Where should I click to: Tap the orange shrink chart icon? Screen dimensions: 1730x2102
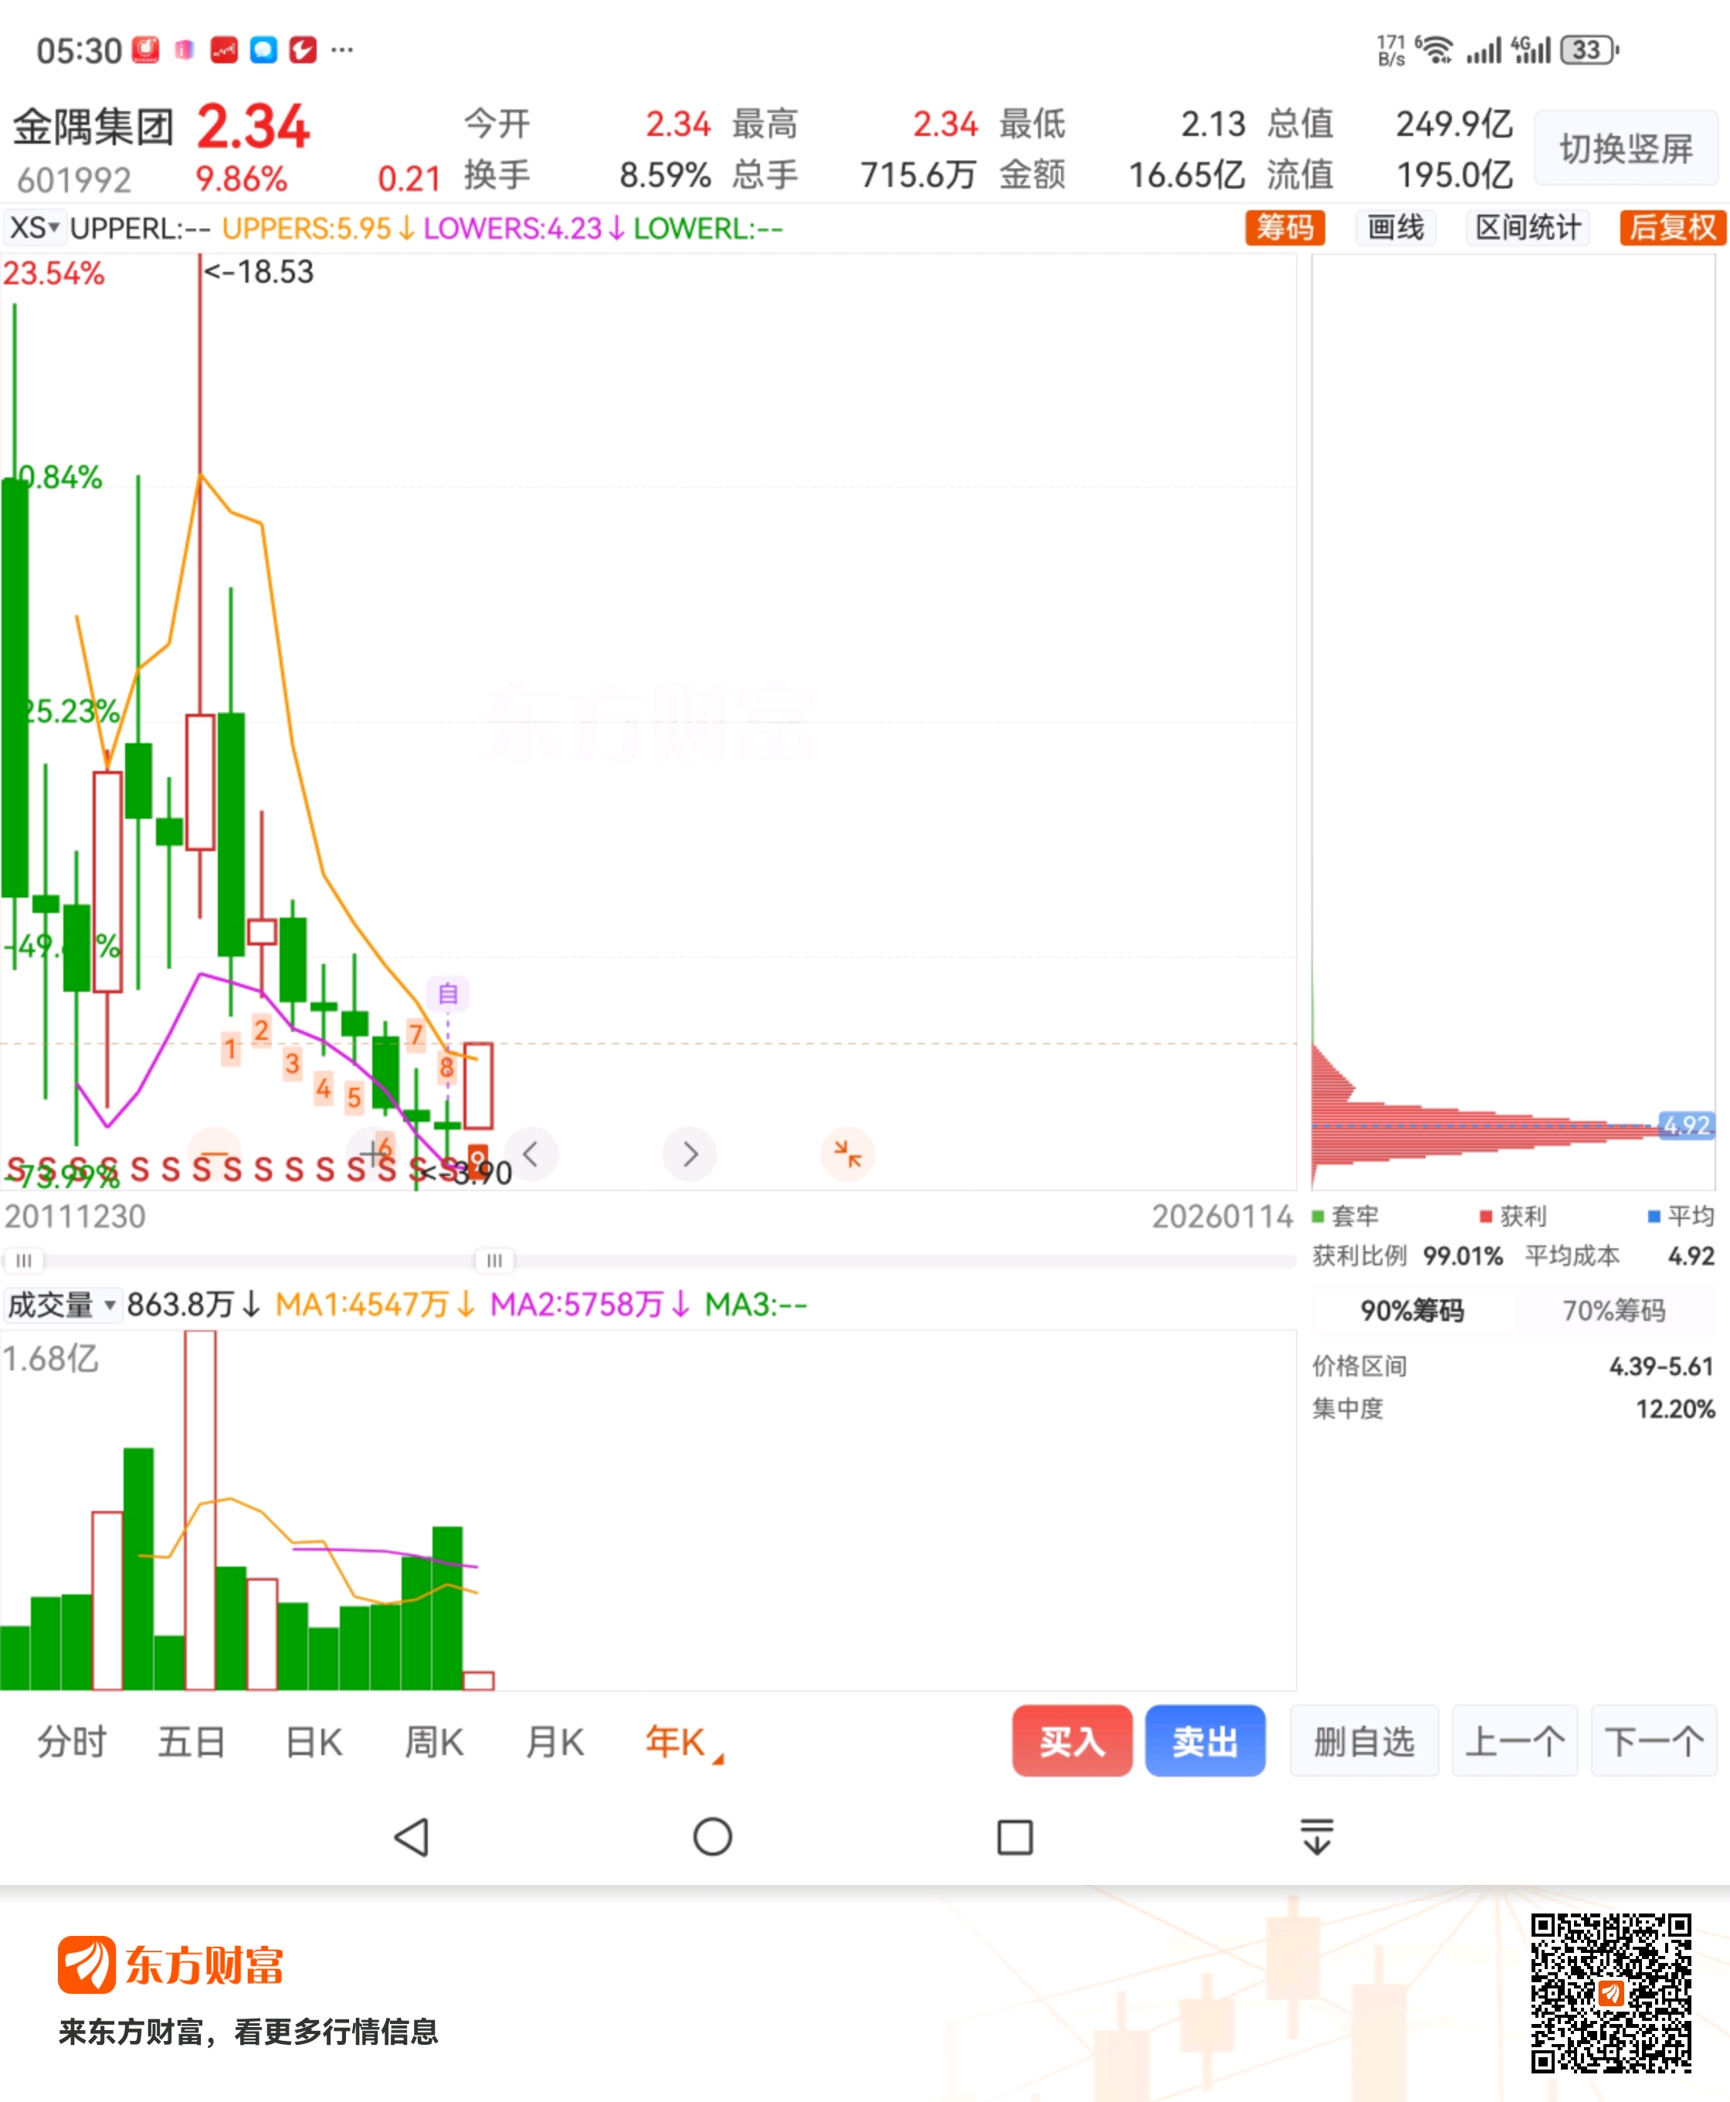click(x=847, y=1154)
